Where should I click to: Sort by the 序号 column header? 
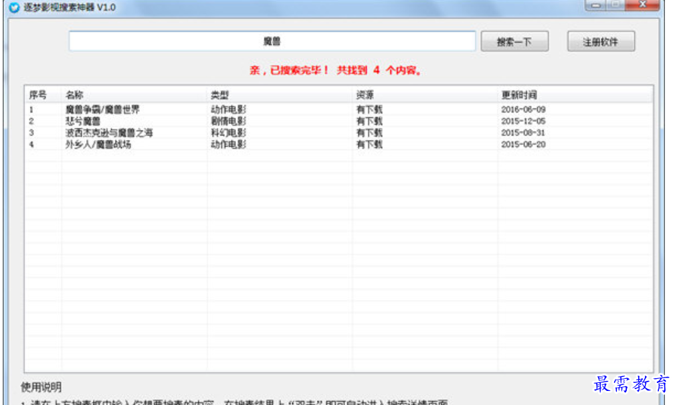click(38, 94)
